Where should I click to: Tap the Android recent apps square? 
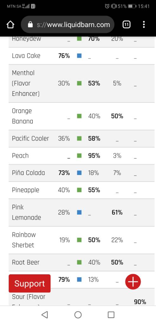coord(111,315)
